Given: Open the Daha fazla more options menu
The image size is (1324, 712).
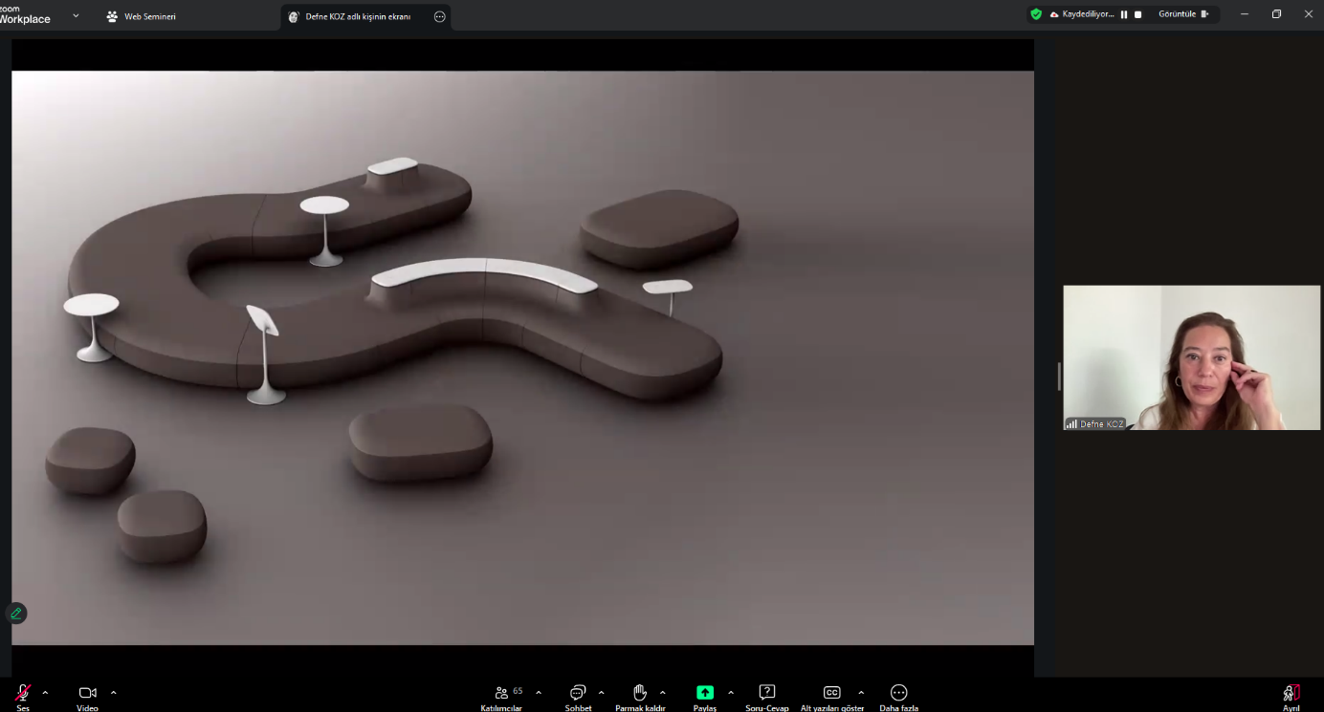Looking at the screenshot, I should 898,693.
